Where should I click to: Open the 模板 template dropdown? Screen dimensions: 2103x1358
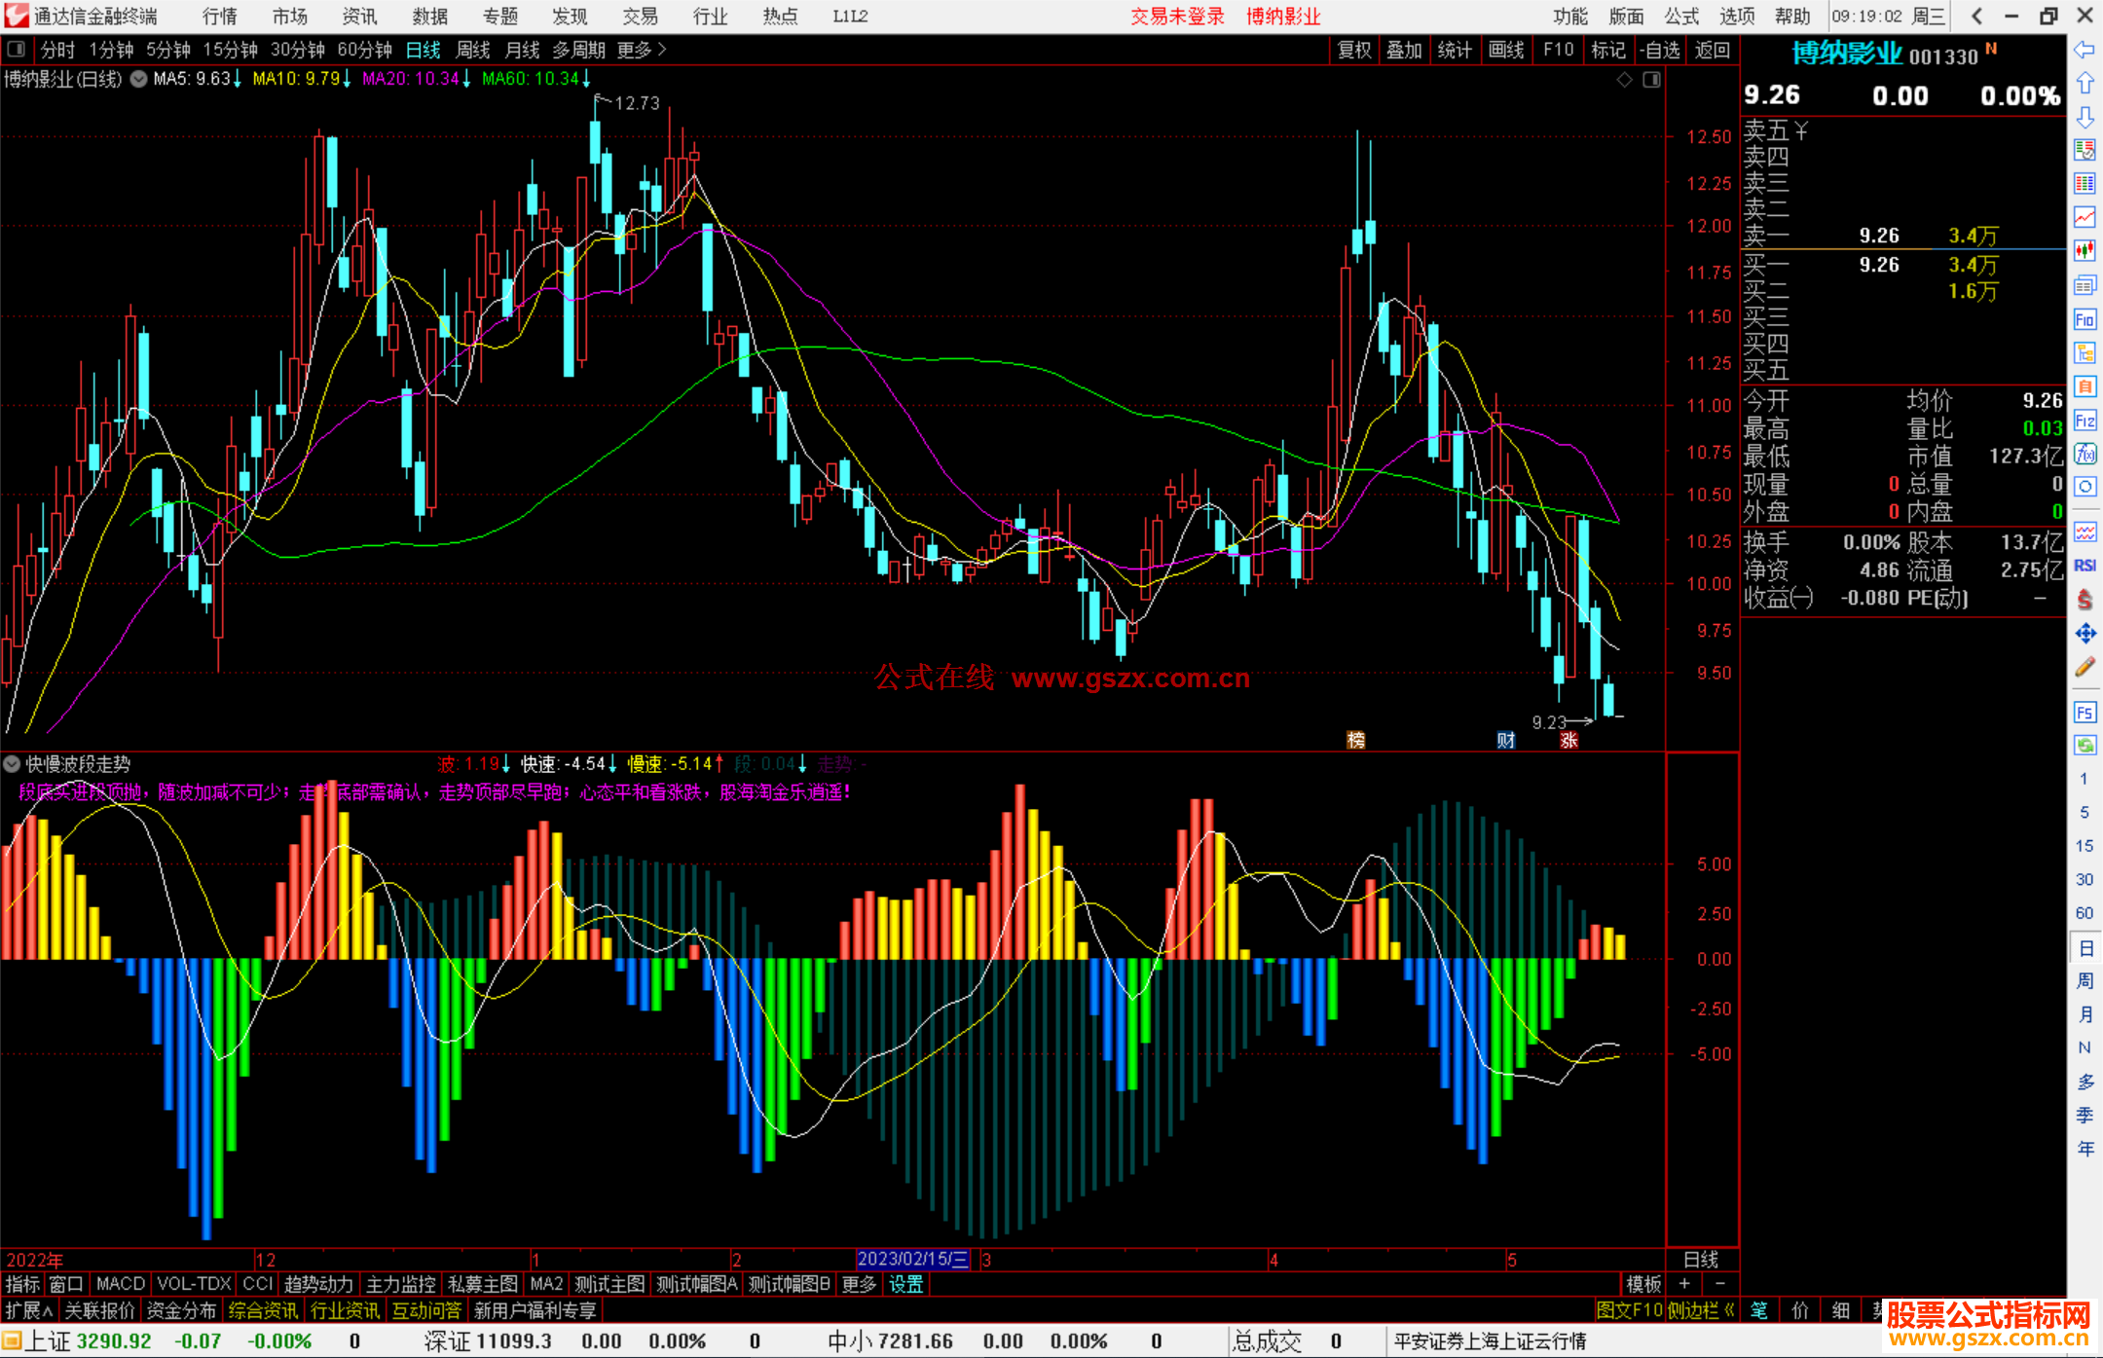1643,1284
